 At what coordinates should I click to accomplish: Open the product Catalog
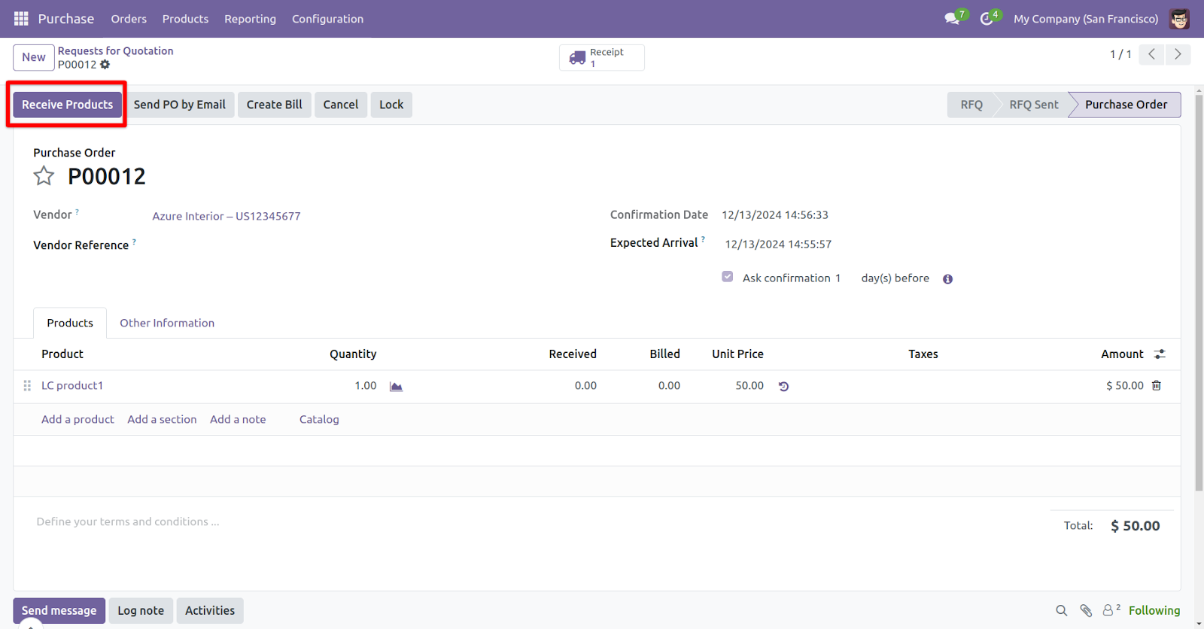point(319,419)
